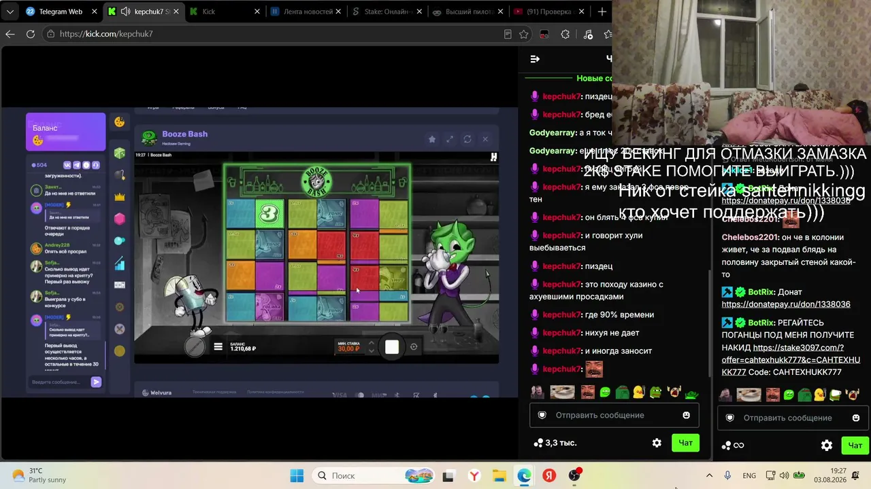Image resolution: width=871 pixels, height=489 pixels.
Task: Pick the yellow duck emote in left chat
Action: click(x=638, y=392)
